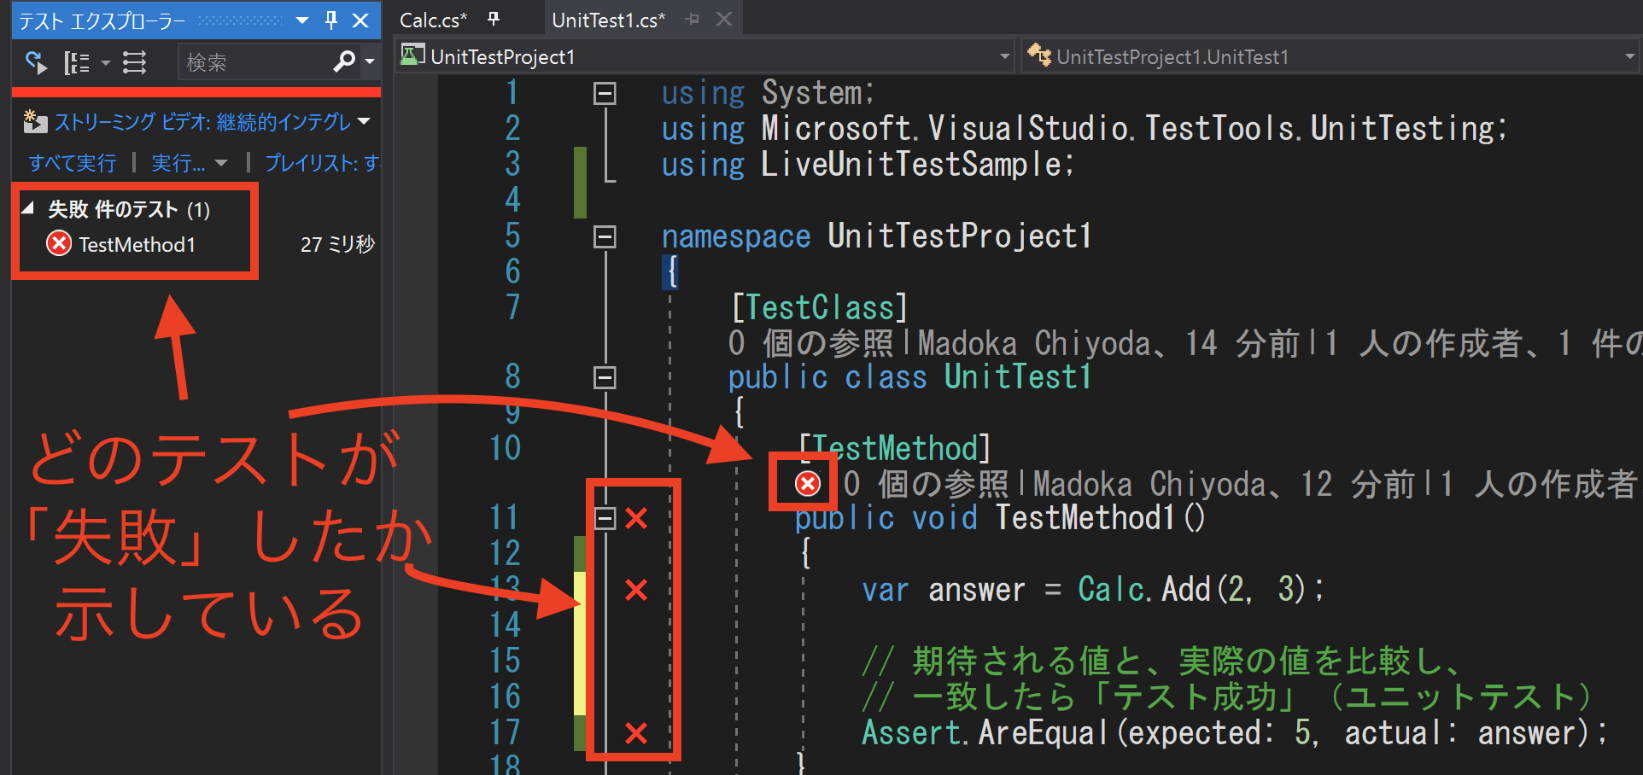Viewport: 1643px width, 775px height.
Task: Click the プレイリスト link
Action: click(x=322, y=162)
